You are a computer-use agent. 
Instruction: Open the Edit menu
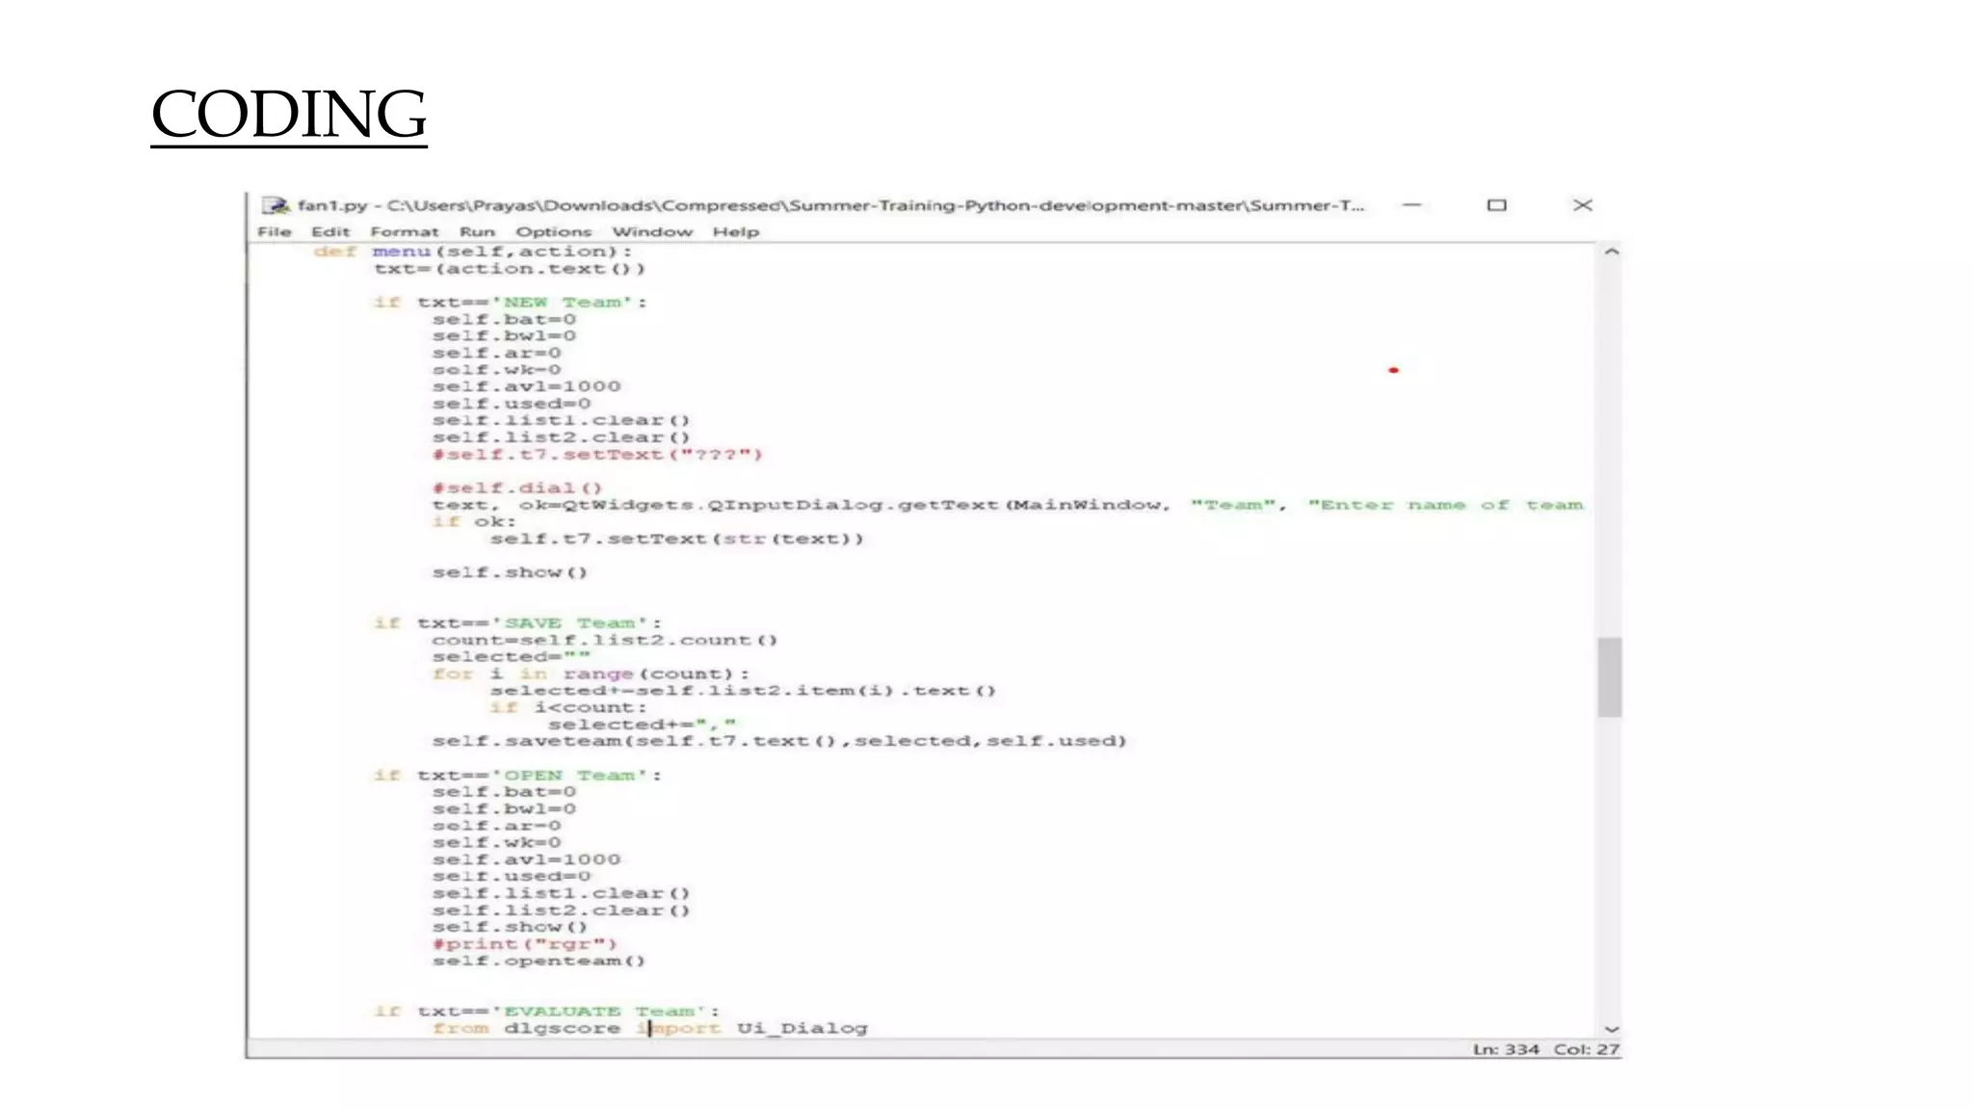(x=329, y=232)
